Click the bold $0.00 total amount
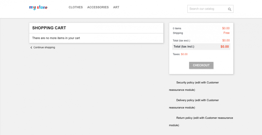 (225, 47)
